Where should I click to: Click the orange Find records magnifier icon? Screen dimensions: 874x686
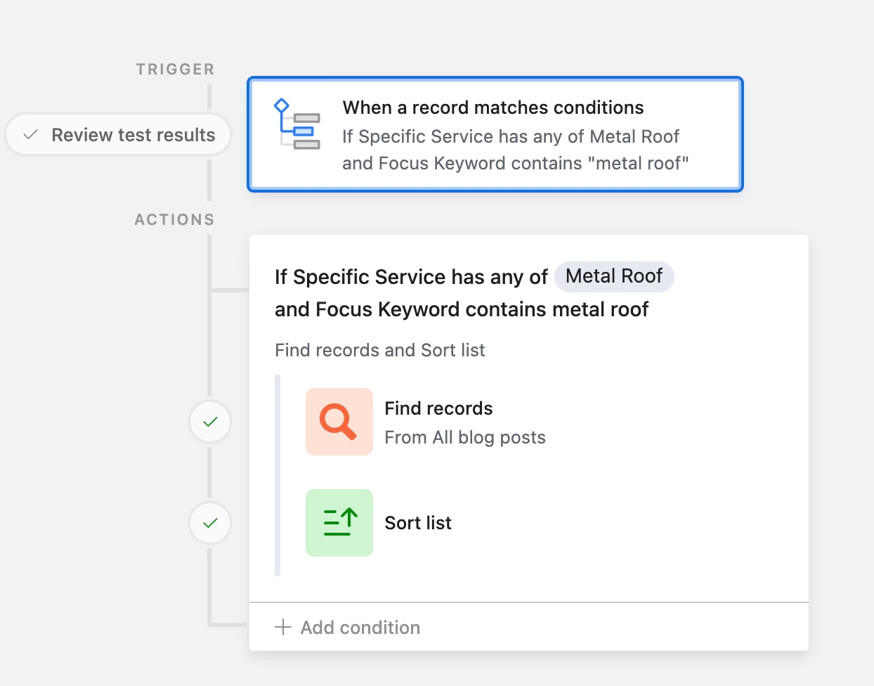339,422
